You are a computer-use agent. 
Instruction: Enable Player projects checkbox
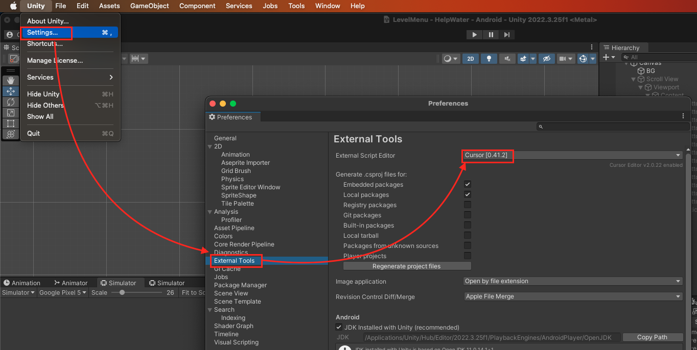(x=467, y=256)
